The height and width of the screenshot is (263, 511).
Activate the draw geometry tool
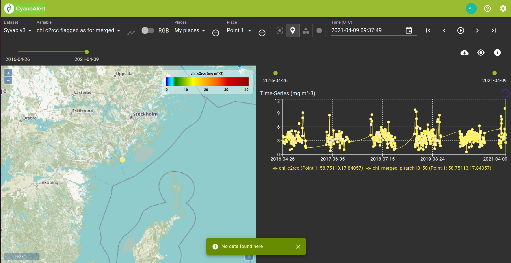click(x=306, y=30)
